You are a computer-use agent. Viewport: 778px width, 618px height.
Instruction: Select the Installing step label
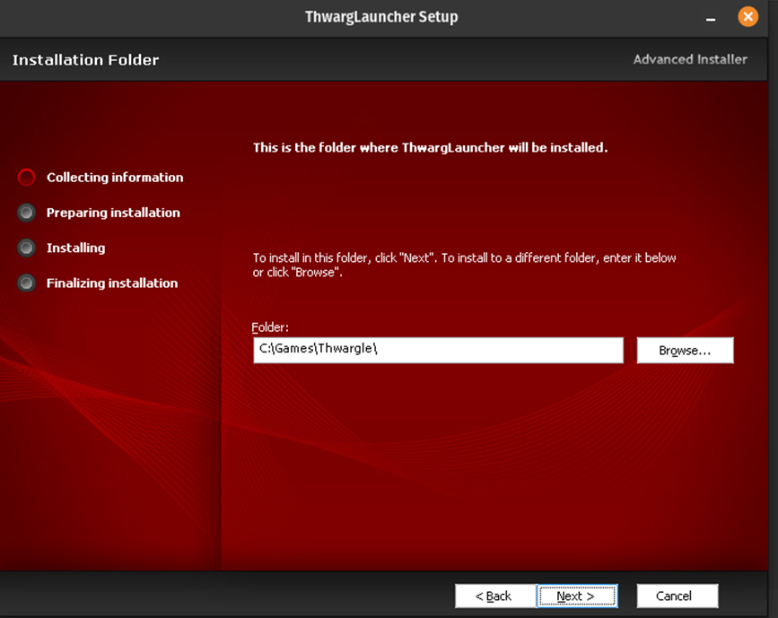pos(75,248)
